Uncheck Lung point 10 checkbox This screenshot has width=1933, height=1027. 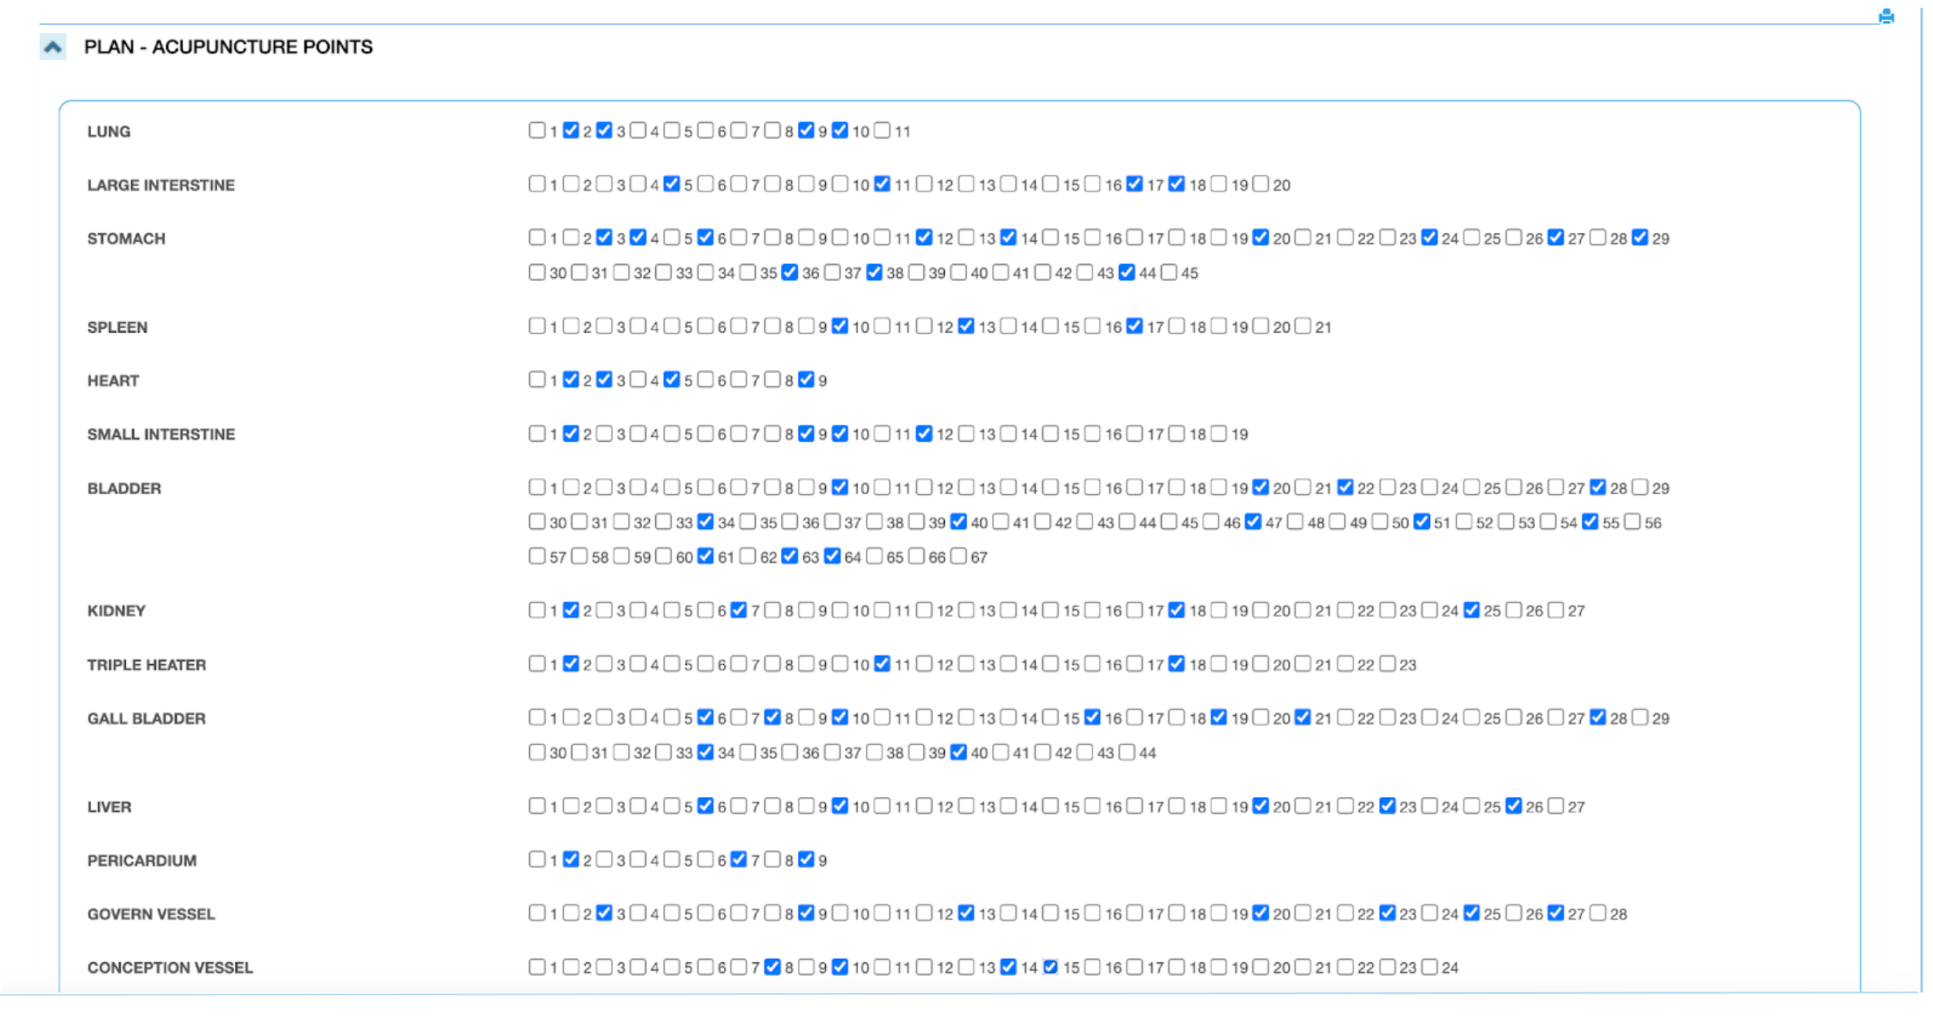point(840,130)
